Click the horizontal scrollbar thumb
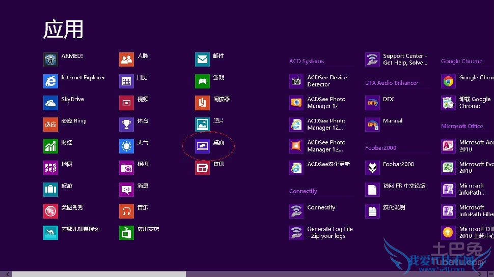 [x=99, y=274]
